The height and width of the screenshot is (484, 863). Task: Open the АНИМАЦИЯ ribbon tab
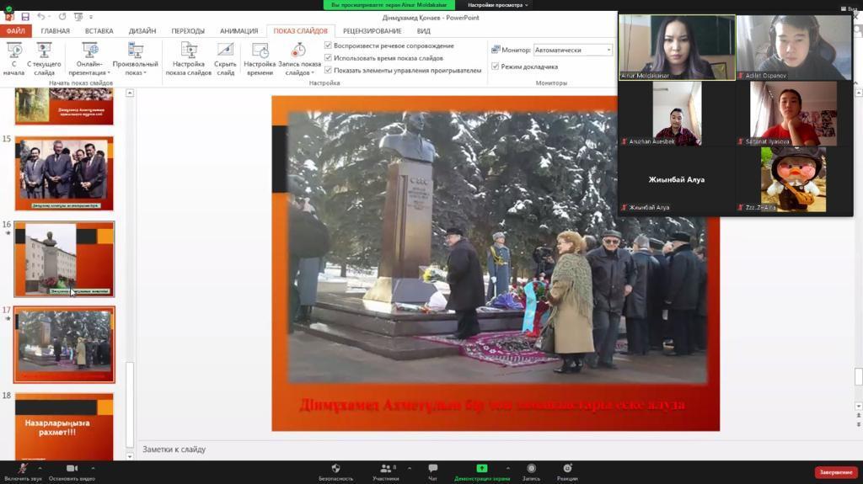pos(239,31)
